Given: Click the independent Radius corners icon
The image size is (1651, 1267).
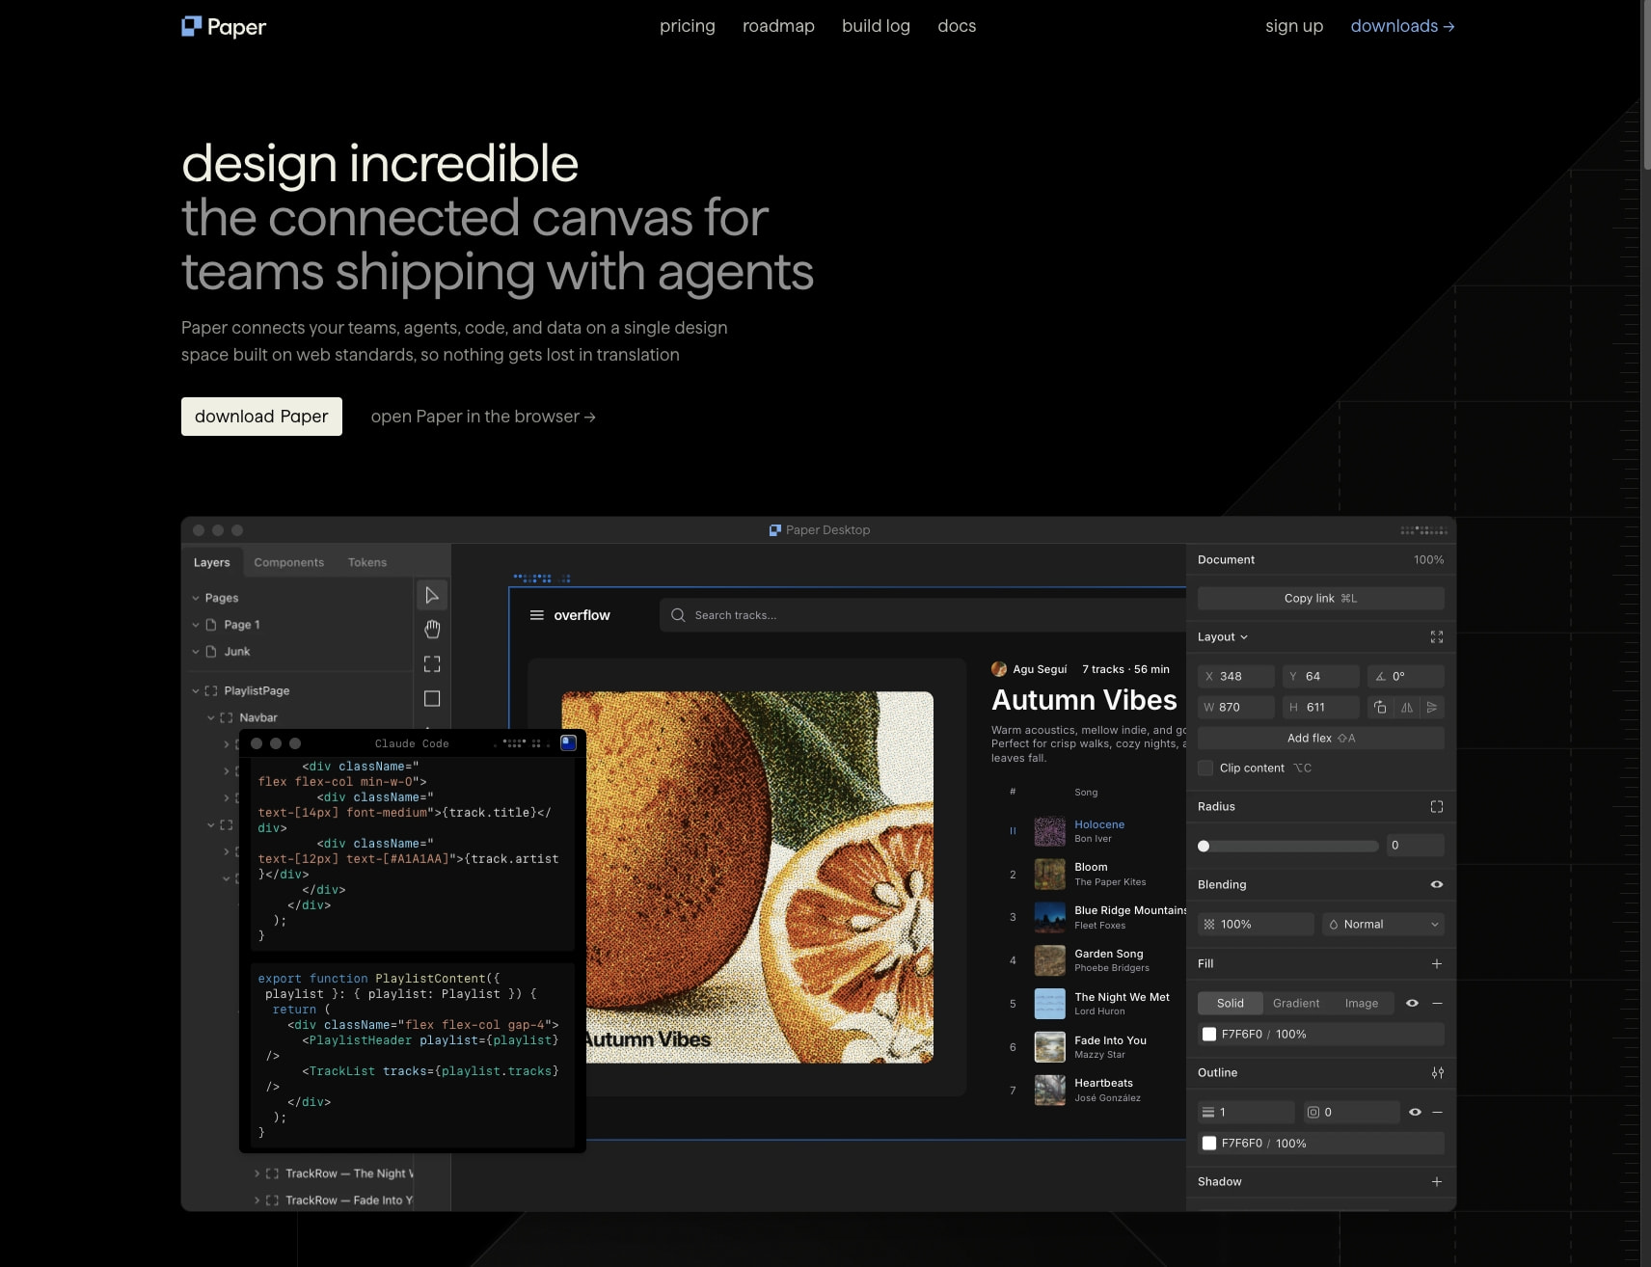Looking at the screenshot, I should coord(1437,807).
